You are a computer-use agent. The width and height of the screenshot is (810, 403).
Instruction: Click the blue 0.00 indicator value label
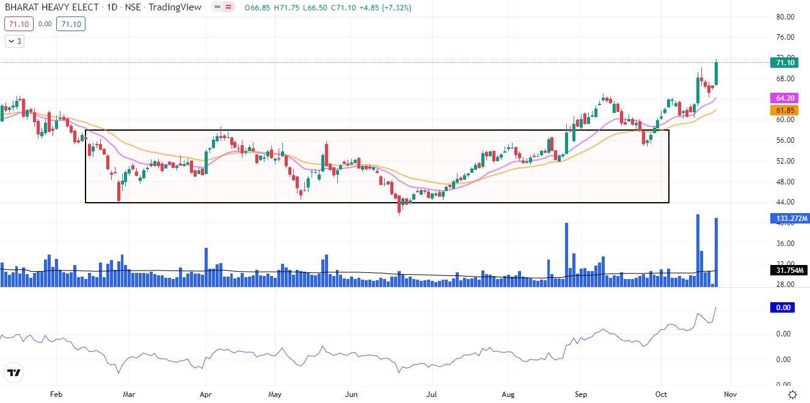(x=783, y=308)
